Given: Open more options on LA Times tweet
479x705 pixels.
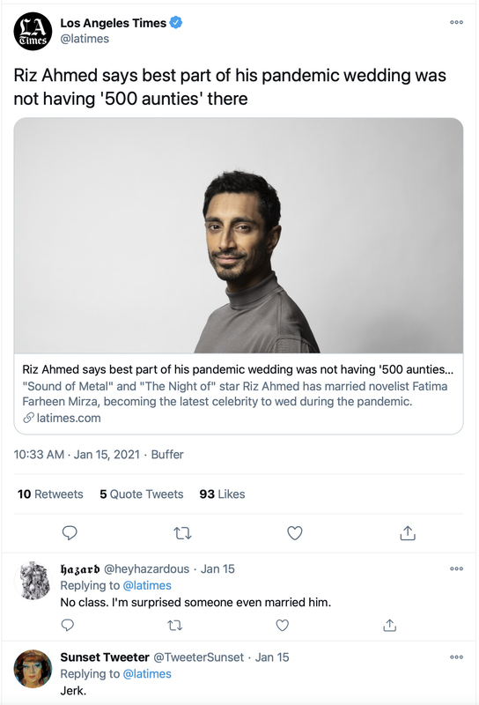Looking at the screenshot, I should coord(456,22).
